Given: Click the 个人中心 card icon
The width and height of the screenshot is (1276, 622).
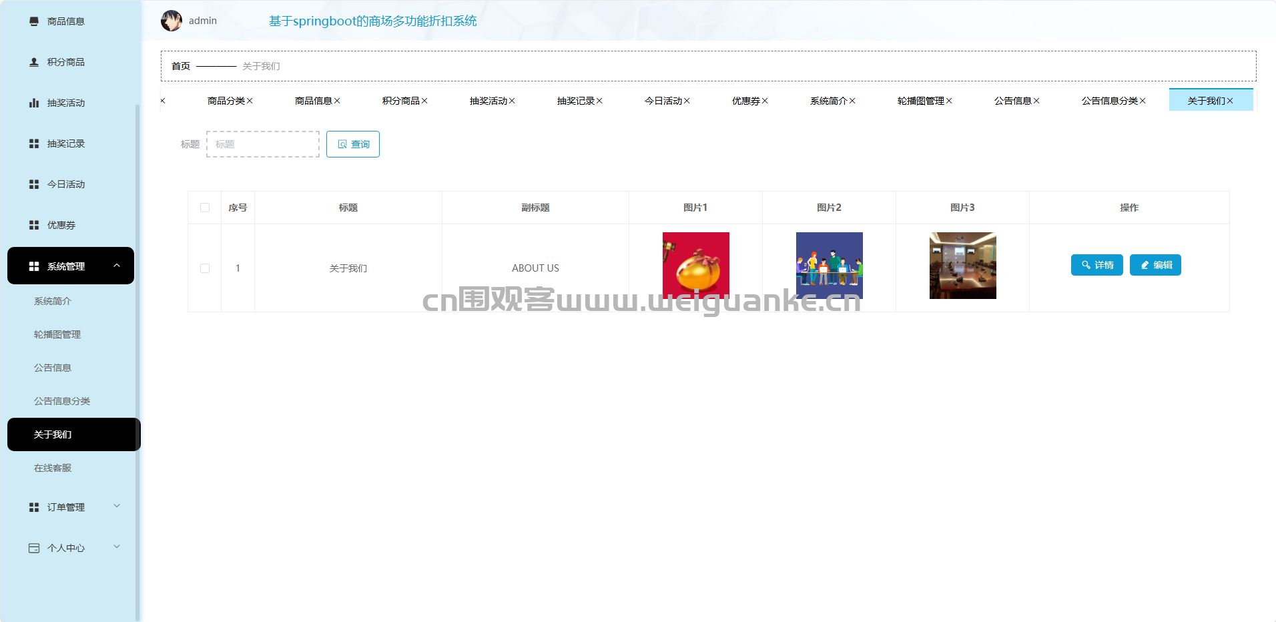Looking at the screenshot, I should [34, 548].
